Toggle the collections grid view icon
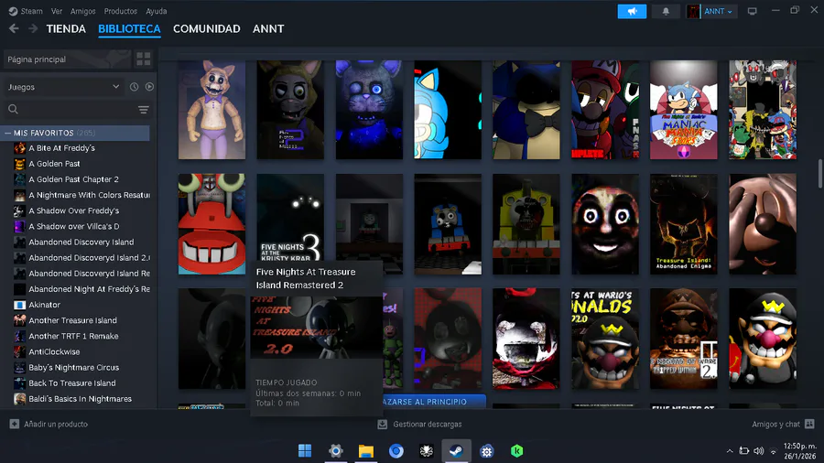Image resolution: width=824 pixels, height=463 pixels. 144,59
